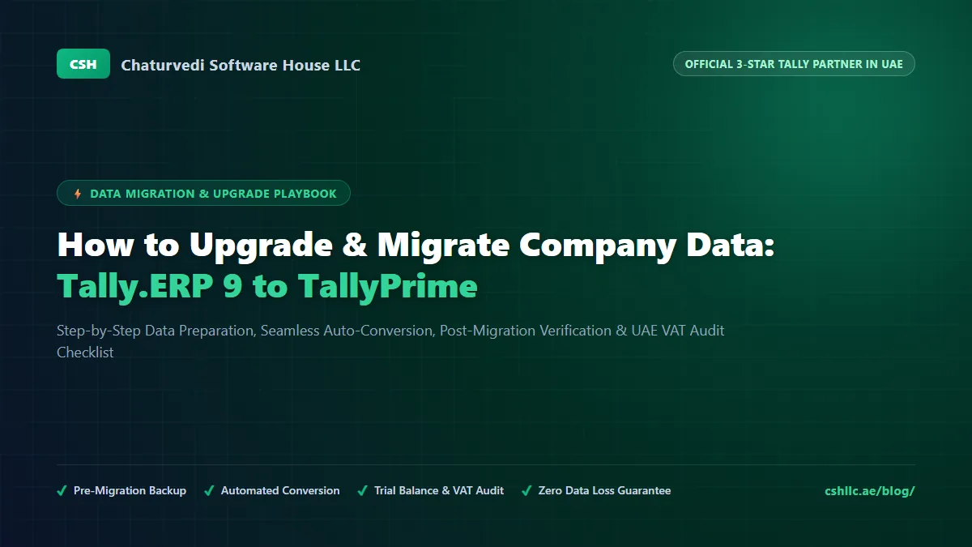Click the Data Migration & Upgrade Playbook tag

pos(203,194)
